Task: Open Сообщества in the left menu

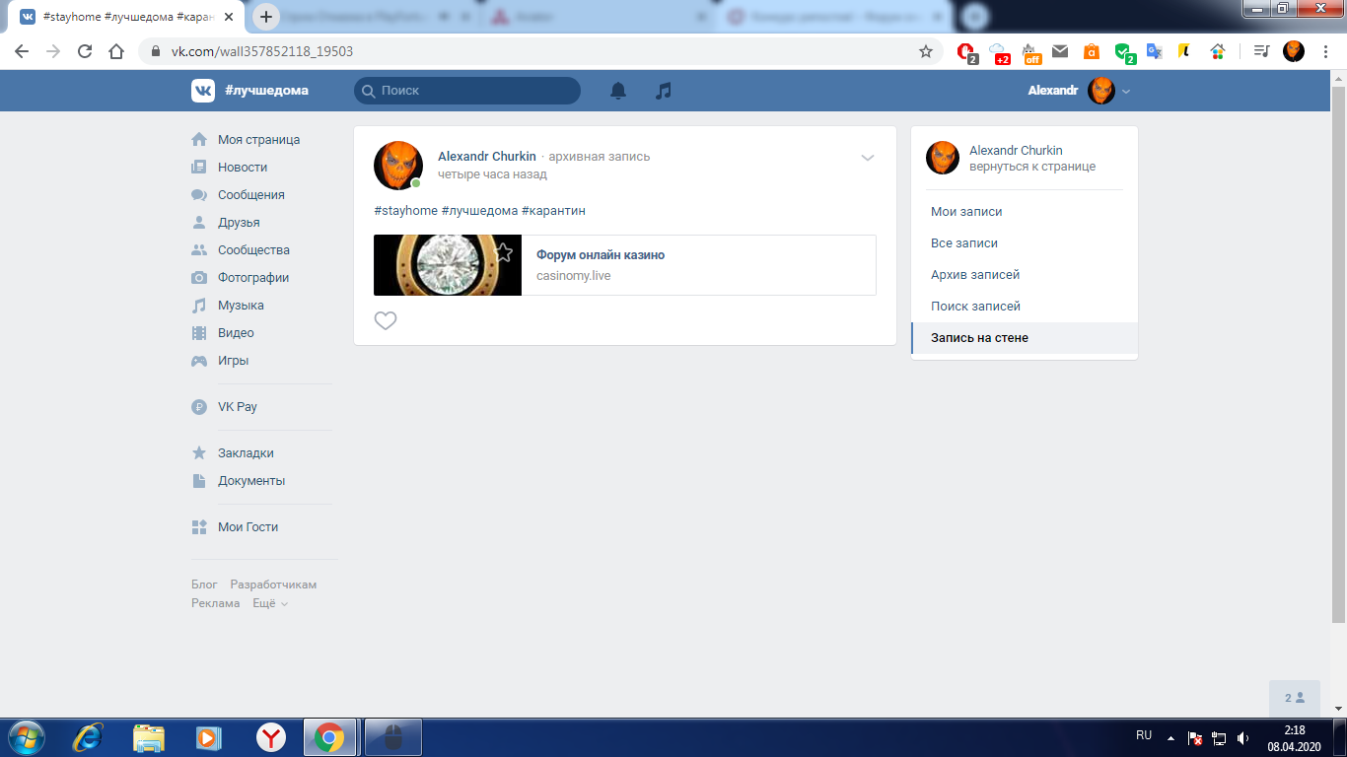Action: pyautogui.click(x=253, y=250)
